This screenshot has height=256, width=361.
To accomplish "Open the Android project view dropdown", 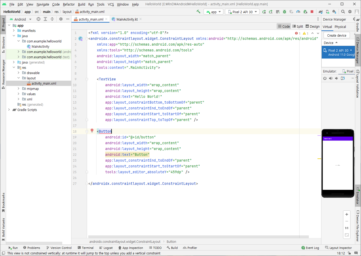I will (x=21, y=19).
